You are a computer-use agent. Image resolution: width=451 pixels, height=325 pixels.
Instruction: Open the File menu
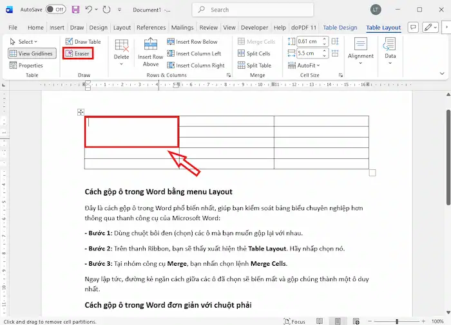point(13,28)
